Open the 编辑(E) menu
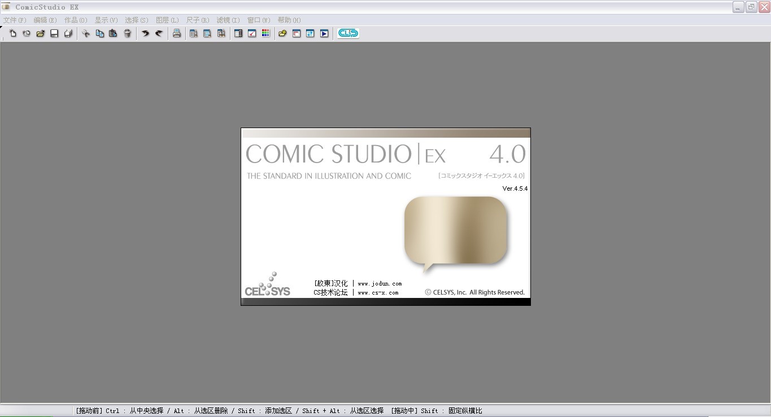 (x=45, y=20)
